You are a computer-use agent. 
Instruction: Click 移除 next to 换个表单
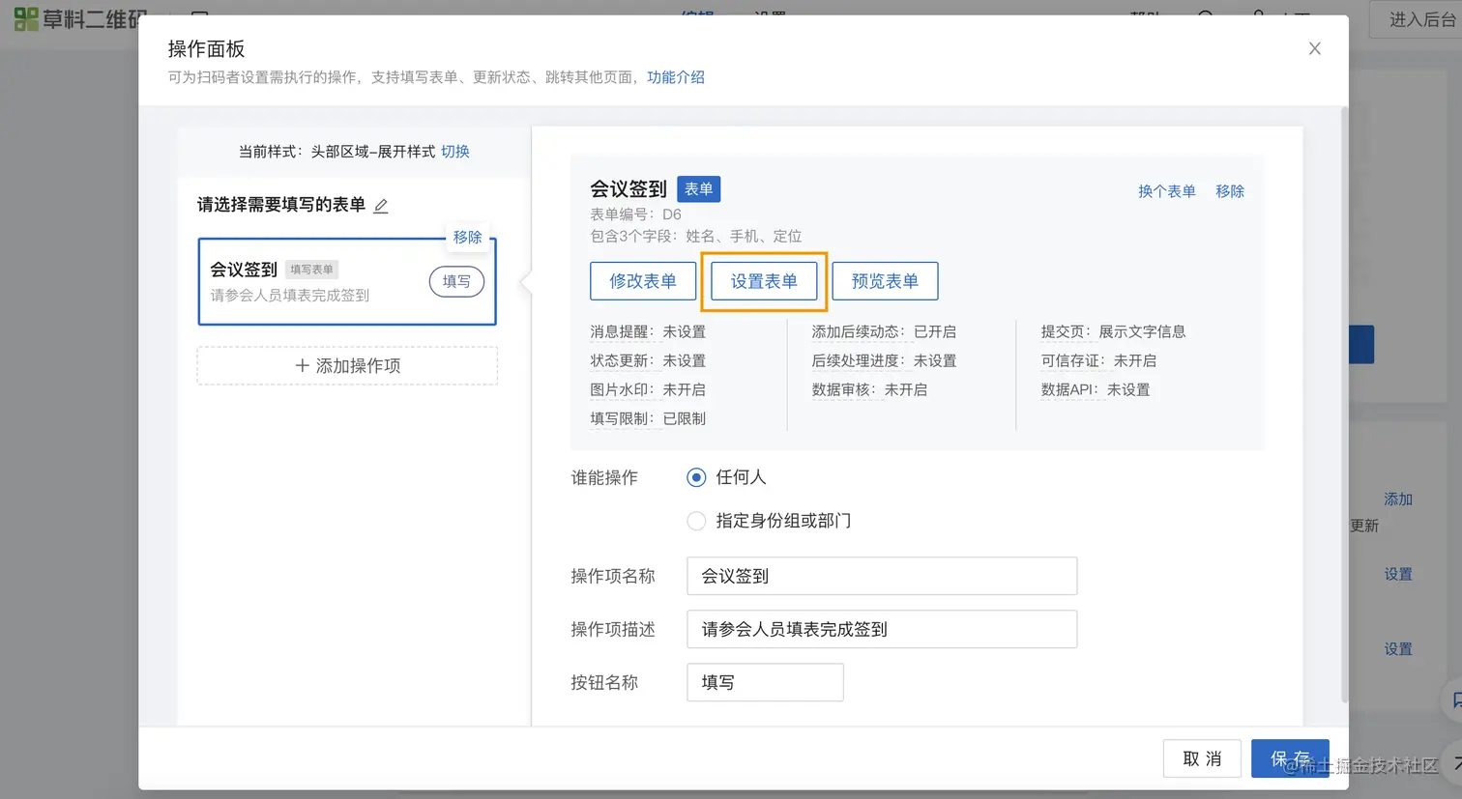[x=1230, y=191]
